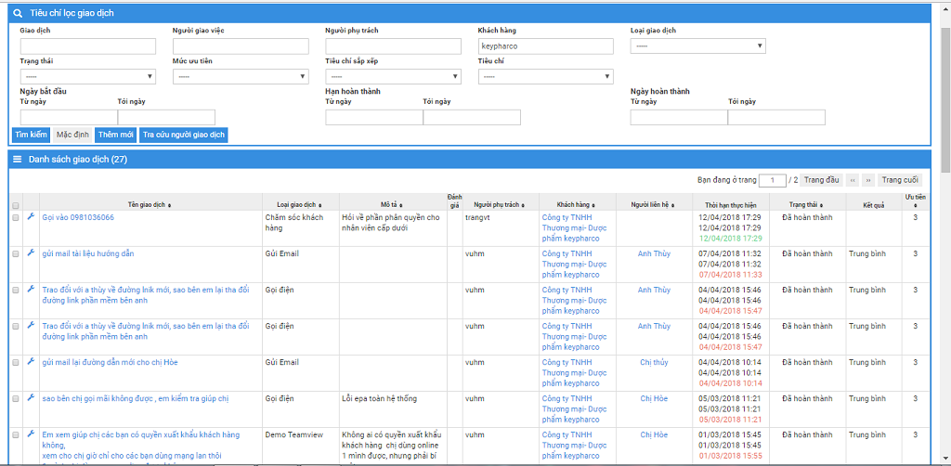This screenshot has width=951, height=466.
Task: Click the list menu icon beside 'Danh sách giao dịch'
Action: [18, 160]
